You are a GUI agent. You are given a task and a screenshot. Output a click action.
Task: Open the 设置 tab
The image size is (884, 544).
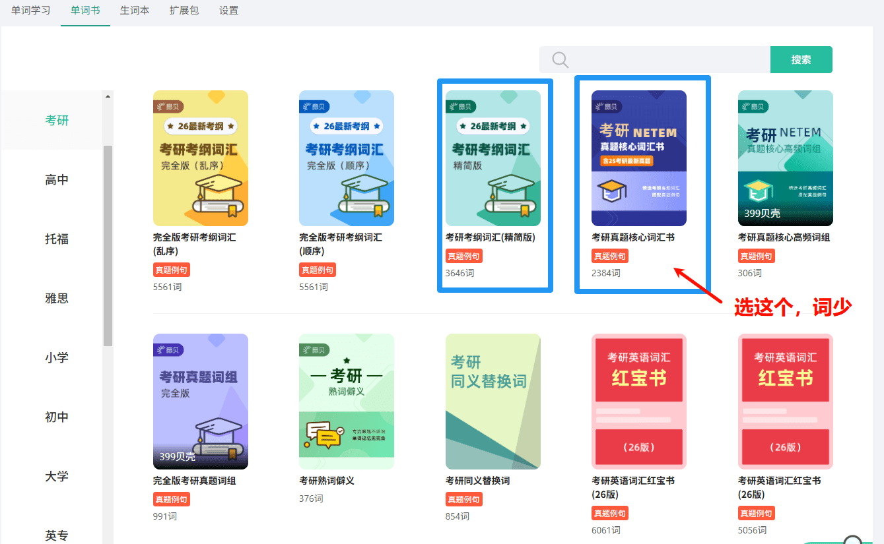coord(229,11)
